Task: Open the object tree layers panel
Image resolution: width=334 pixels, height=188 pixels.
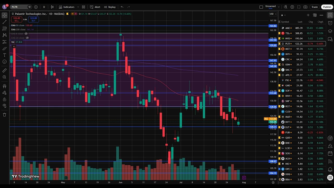Action: pyautogui.click(x=330, y=31)
